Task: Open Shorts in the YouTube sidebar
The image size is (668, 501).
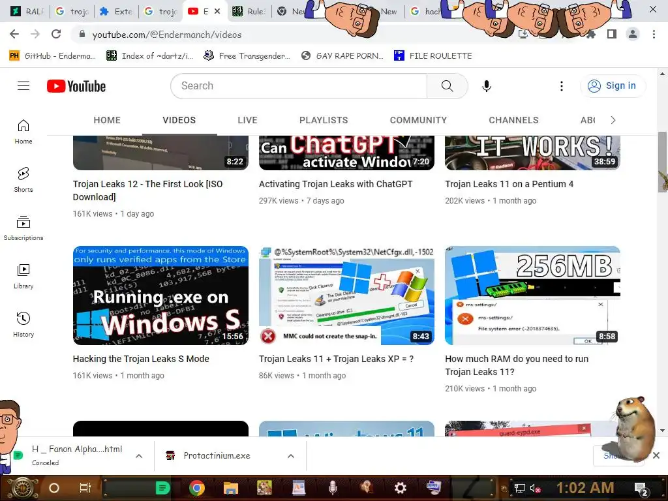Action: pos(23,180)
